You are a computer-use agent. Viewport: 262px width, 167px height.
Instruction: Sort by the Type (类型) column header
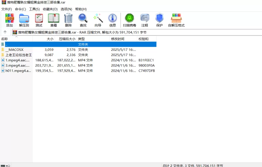[x=93, y=39]
